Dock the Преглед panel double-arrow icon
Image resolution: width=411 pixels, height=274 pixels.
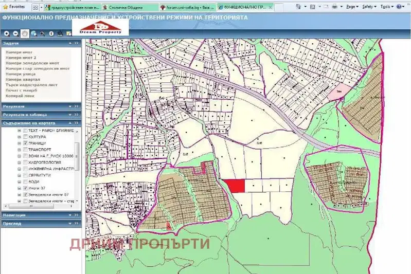(x=76, y=223)
